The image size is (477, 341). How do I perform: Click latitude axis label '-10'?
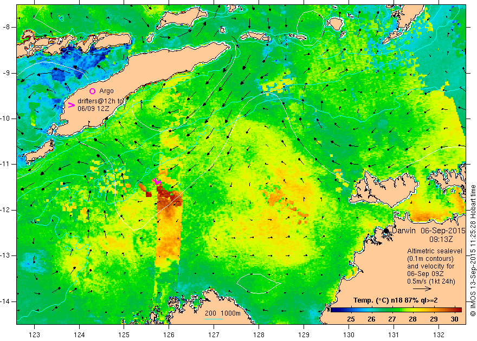pos(6,119)
